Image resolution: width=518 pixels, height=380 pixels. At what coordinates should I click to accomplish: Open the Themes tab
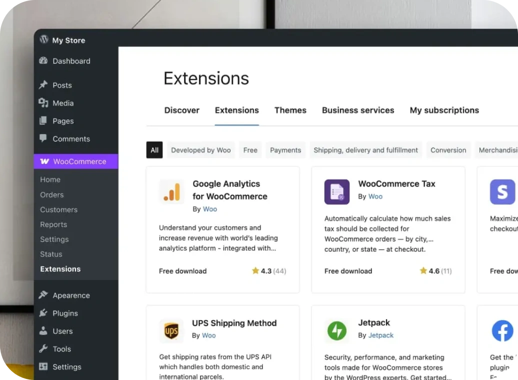tap(290, 110)
